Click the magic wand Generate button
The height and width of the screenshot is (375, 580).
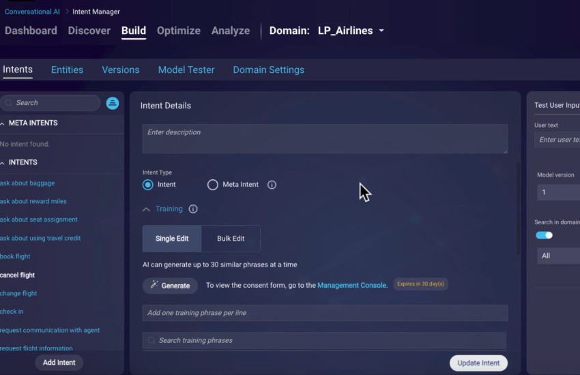coord(170,286)
